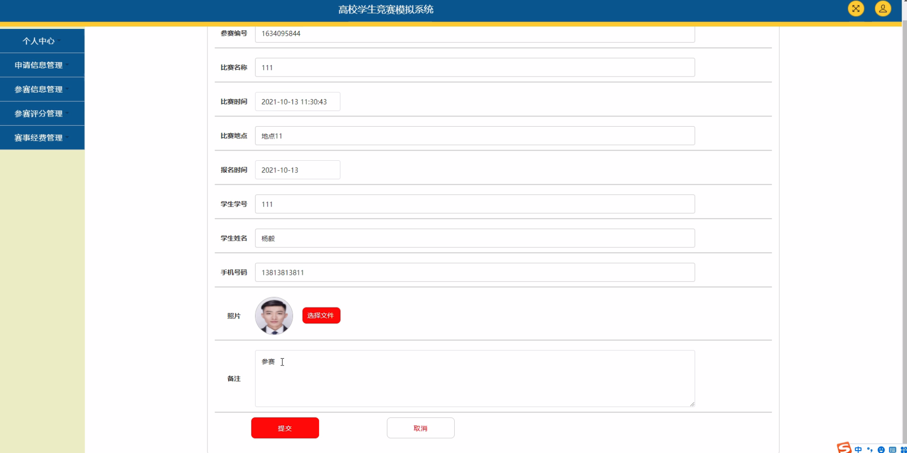Click the 学生姓名 field label
This screenshot has height=453, width=907.
pos(234,238)
